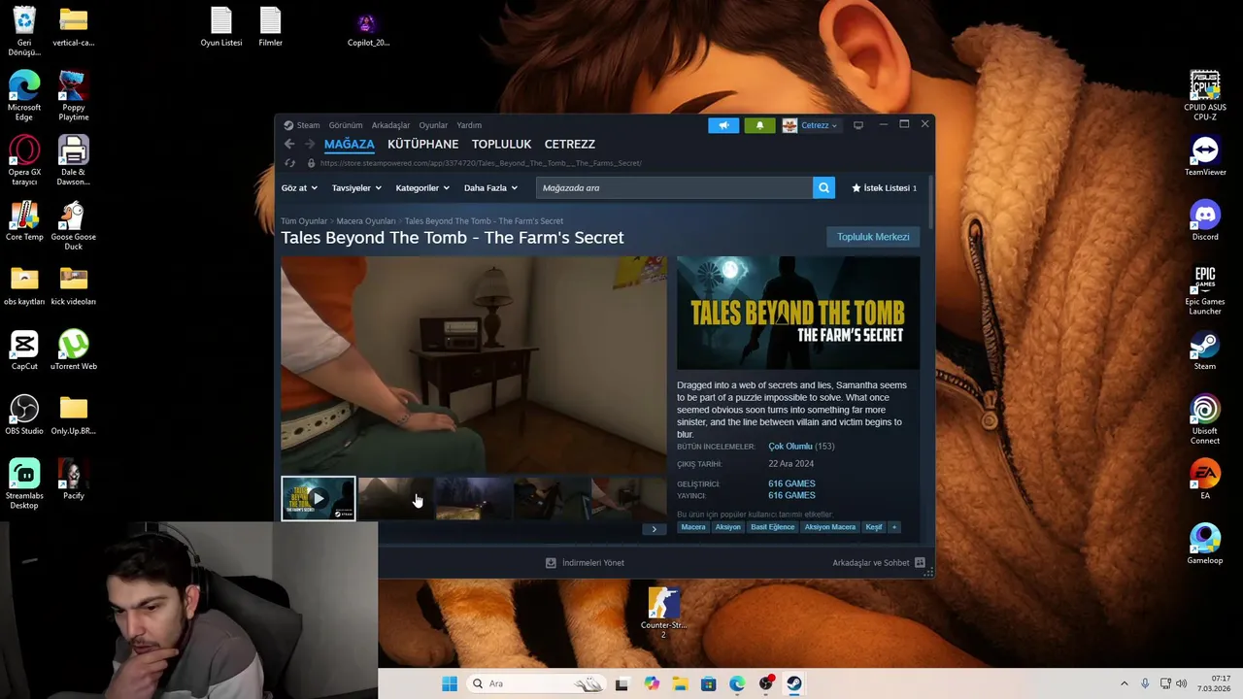This screenshot has height=699, width=1243.
Task: Open the Yardım menu
Action: click(469, 125)
